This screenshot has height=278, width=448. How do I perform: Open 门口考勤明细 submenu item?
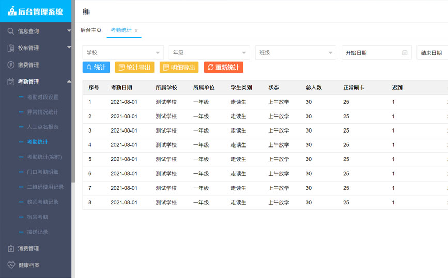click(x=42, y=172)
